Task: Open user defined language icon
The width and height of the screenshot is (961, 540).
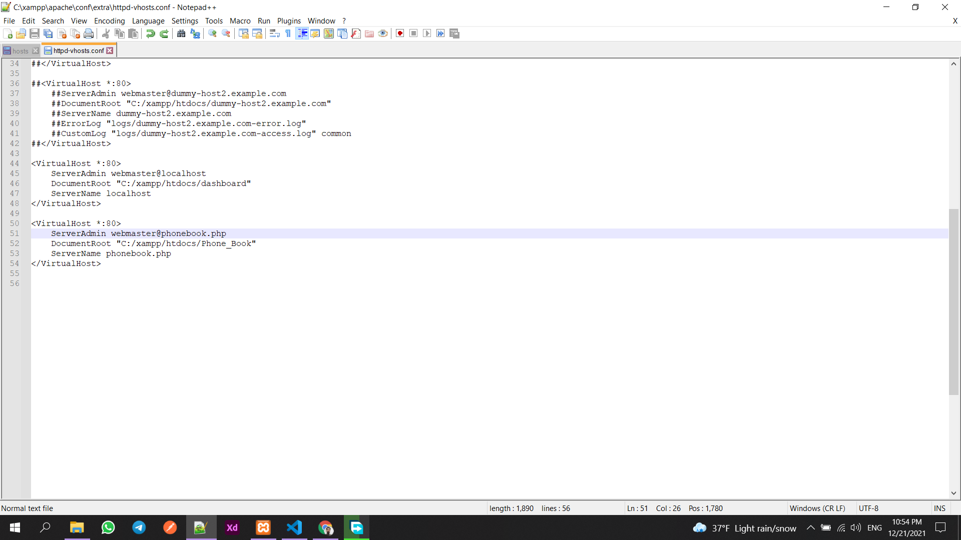Action: (315, 33)
